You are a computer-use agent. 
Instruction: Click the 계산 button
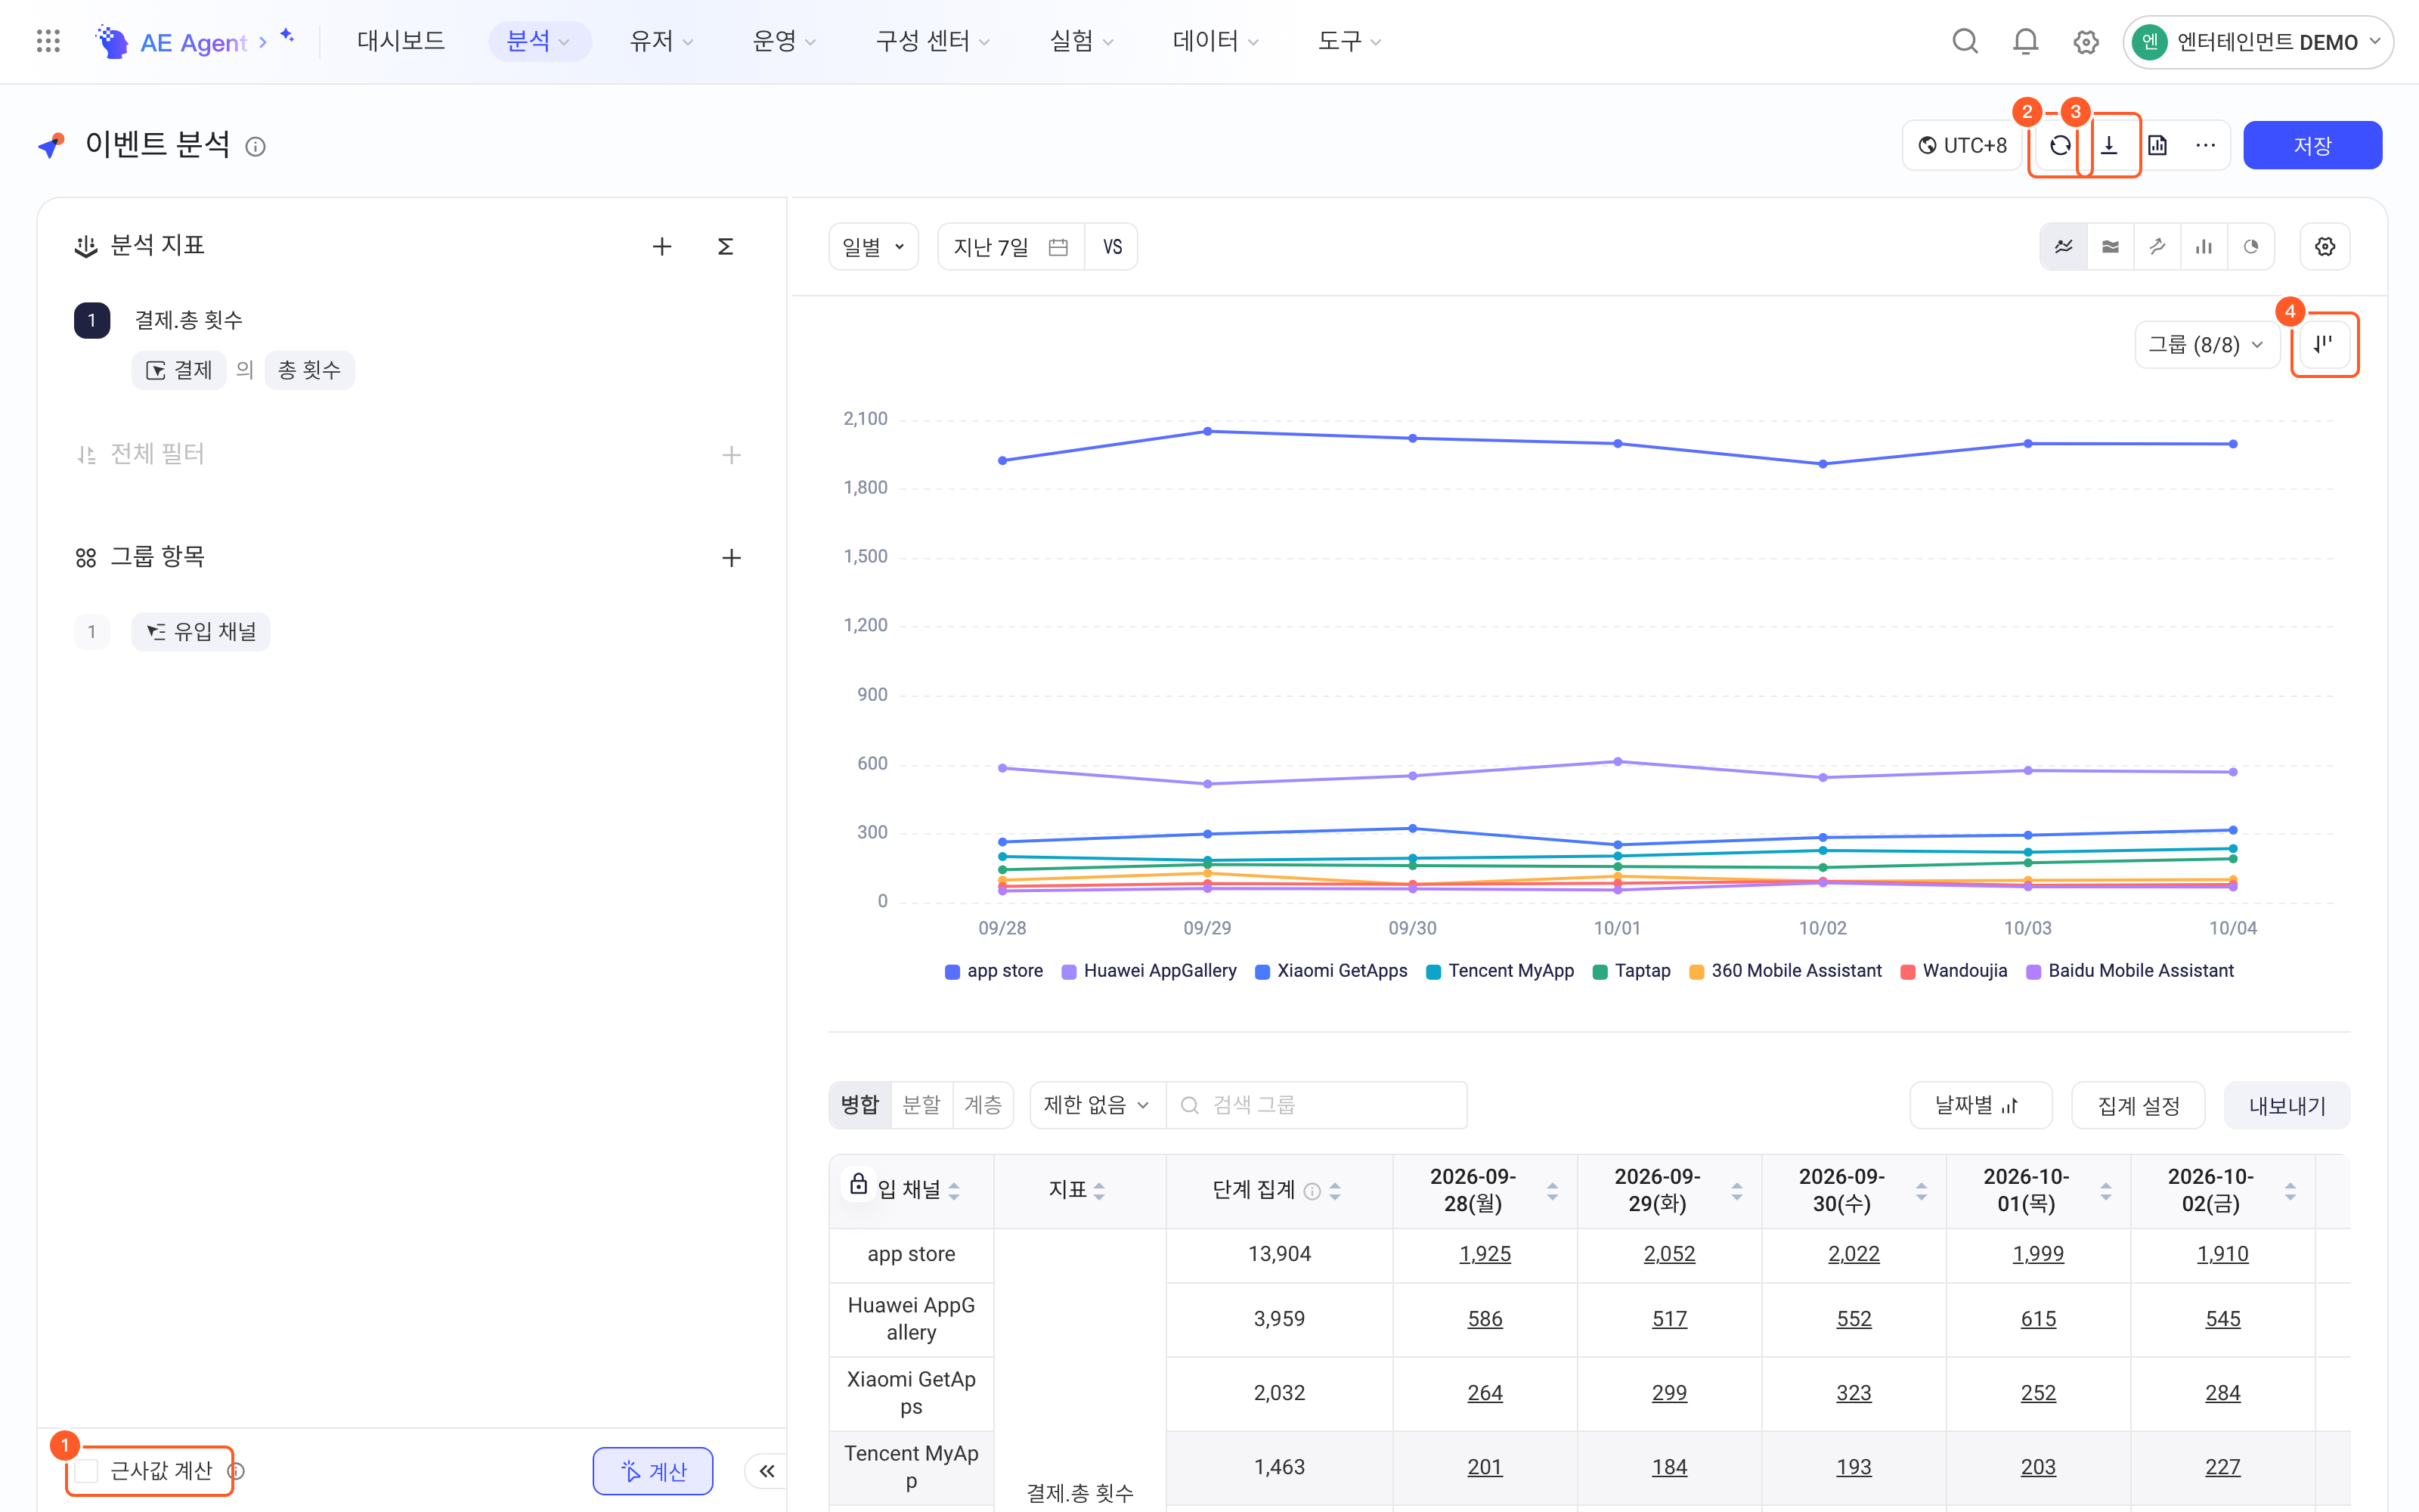[652, 1471]
